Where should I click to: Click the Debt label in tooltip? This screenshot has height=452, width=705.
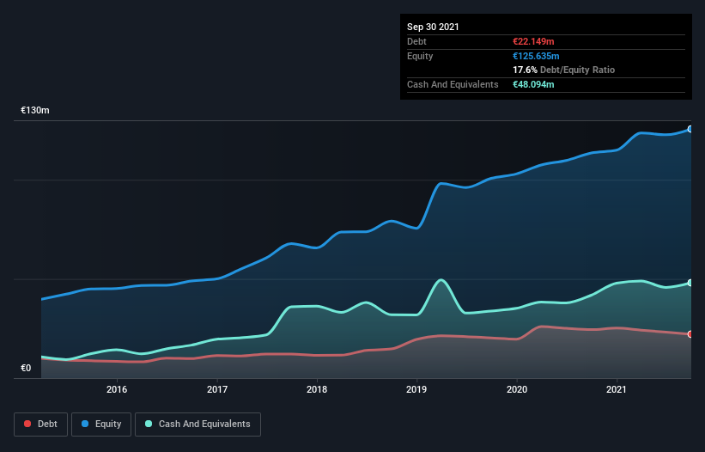click(416, 41)
